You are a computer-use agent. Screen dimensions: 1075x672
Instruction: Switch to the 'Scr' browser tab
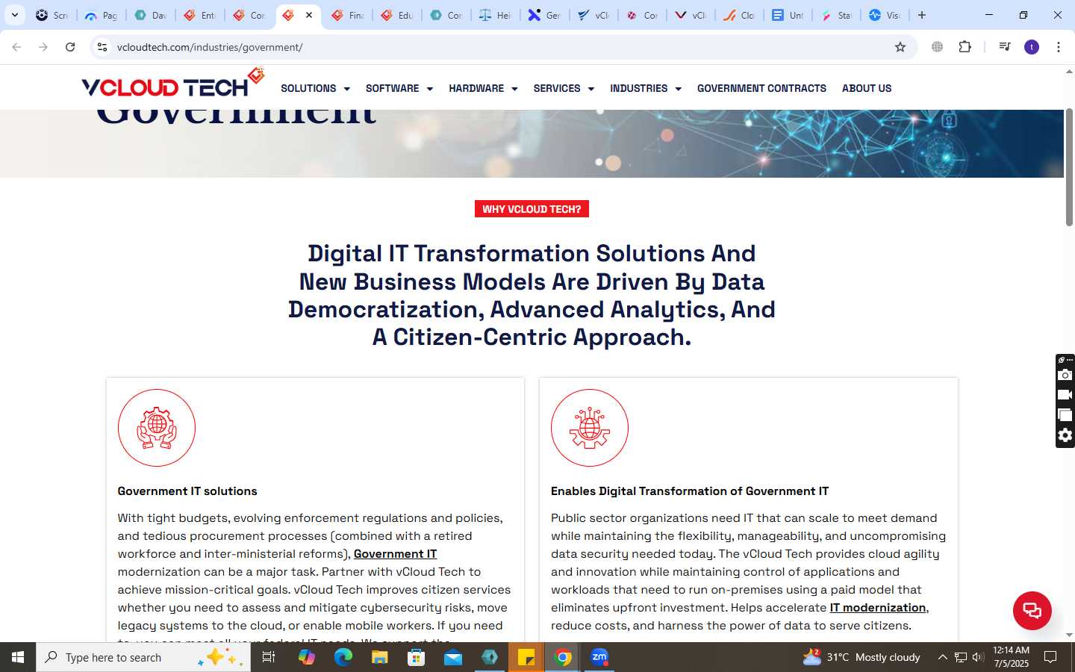pyautogui.click(x=52, y=15)
